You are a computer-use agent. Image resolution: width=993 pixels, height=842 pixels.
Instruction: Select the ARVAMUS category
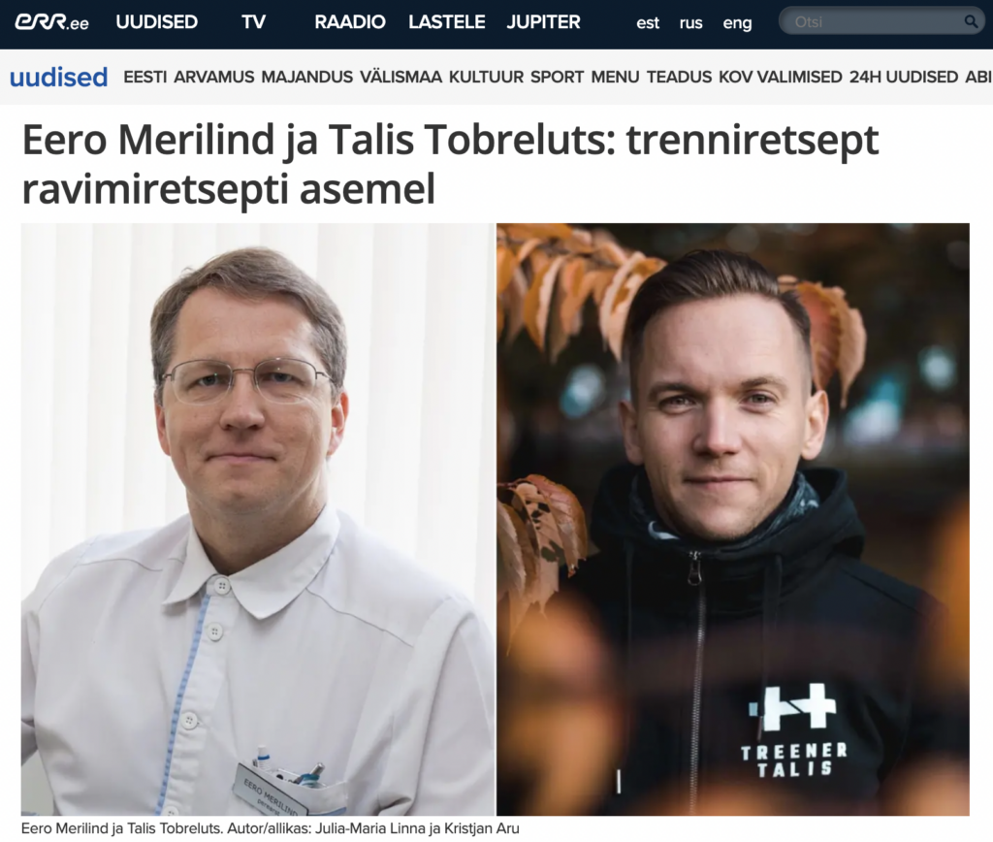click(x=214, y=78)
